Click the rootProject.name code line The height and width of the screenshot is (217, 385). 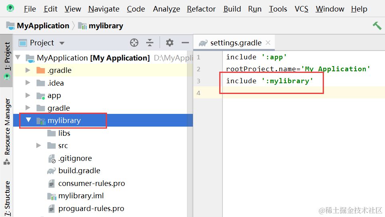(x=298, y=69)
